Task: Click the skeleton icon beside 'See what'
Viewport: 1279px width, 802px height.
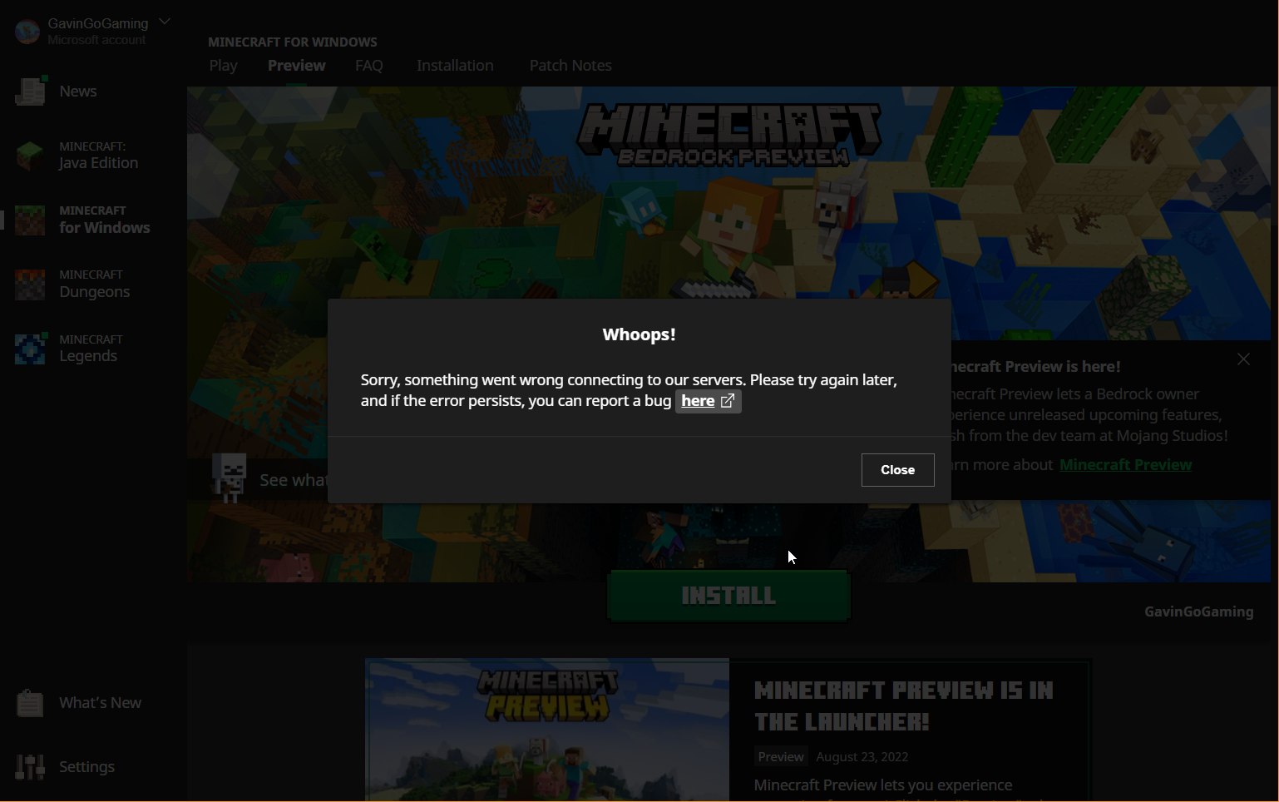Action: tap(229, 477)
